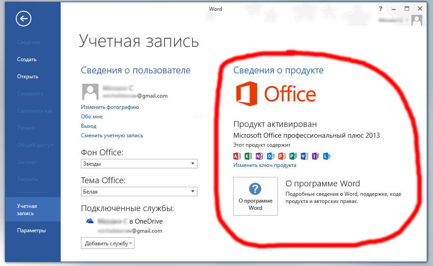Click the OneNote app icon
433x266 pixels.
point(259,156)
